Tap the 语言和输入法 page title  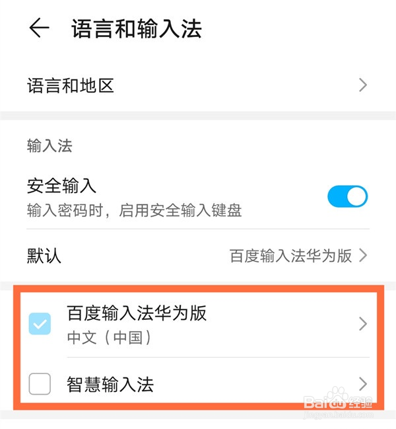coord(137,28)
